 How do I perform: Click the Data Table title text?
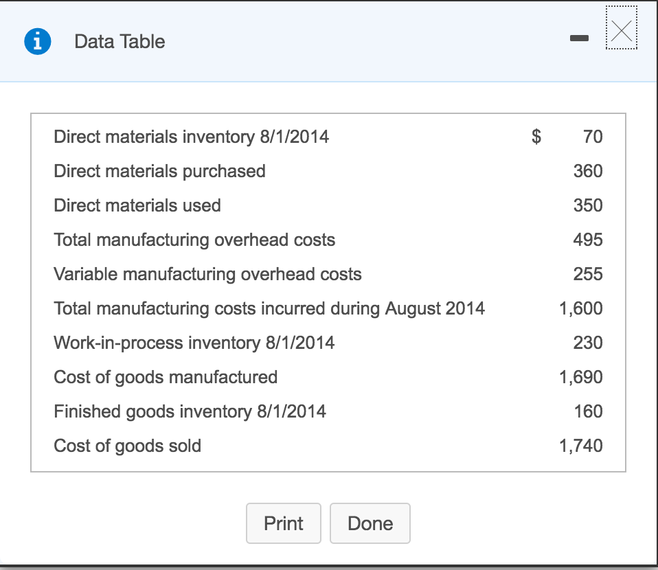pos(119,41)
